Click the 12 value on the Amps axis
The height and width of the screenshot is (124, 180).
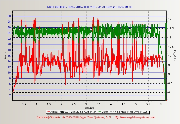point(9,67)
